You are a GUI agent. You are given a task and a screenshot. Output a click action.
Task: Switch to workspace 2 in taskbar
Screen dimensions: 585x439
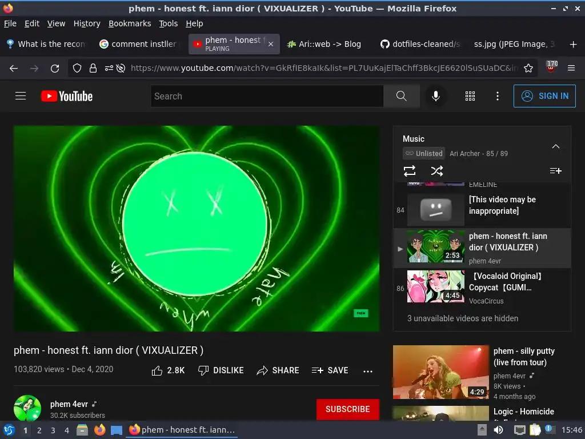coord(39,430)
